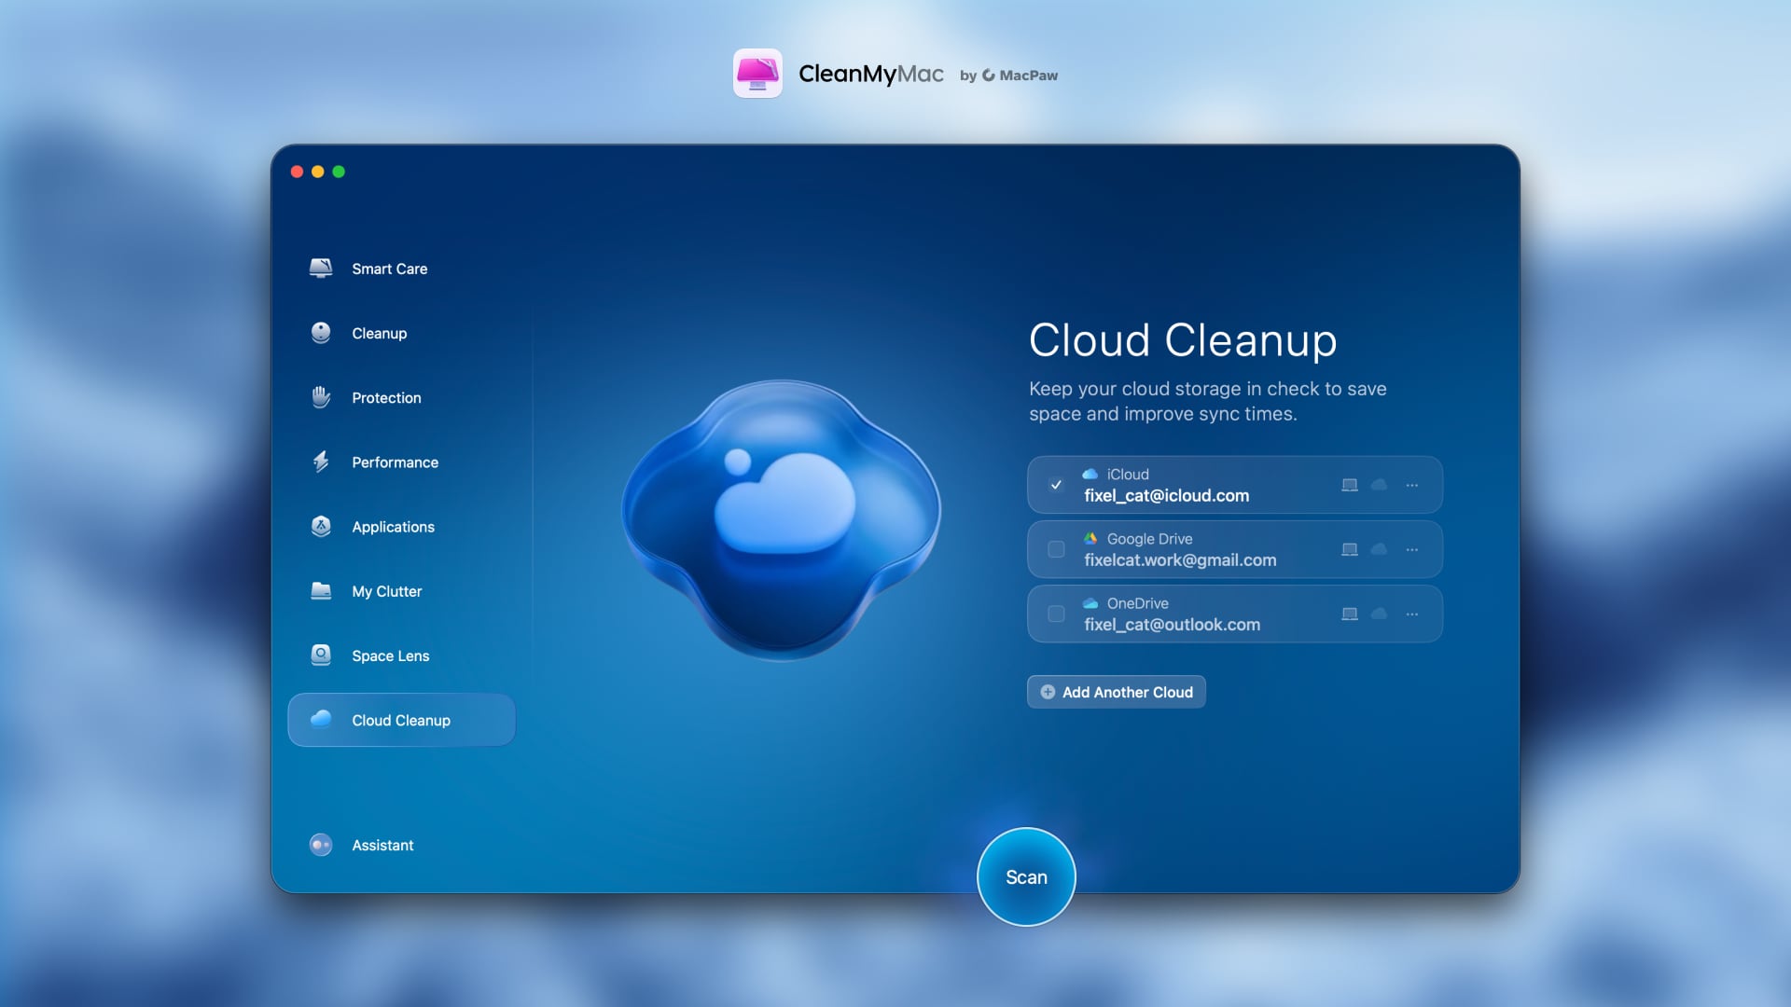Open the Applications module icon

(x=321, y=527)
